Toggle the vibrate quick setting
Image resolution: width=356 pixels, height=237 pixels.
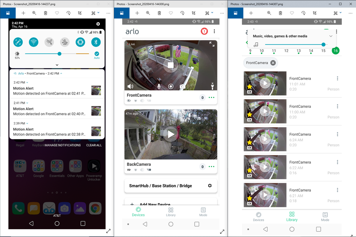pos(81,42)
